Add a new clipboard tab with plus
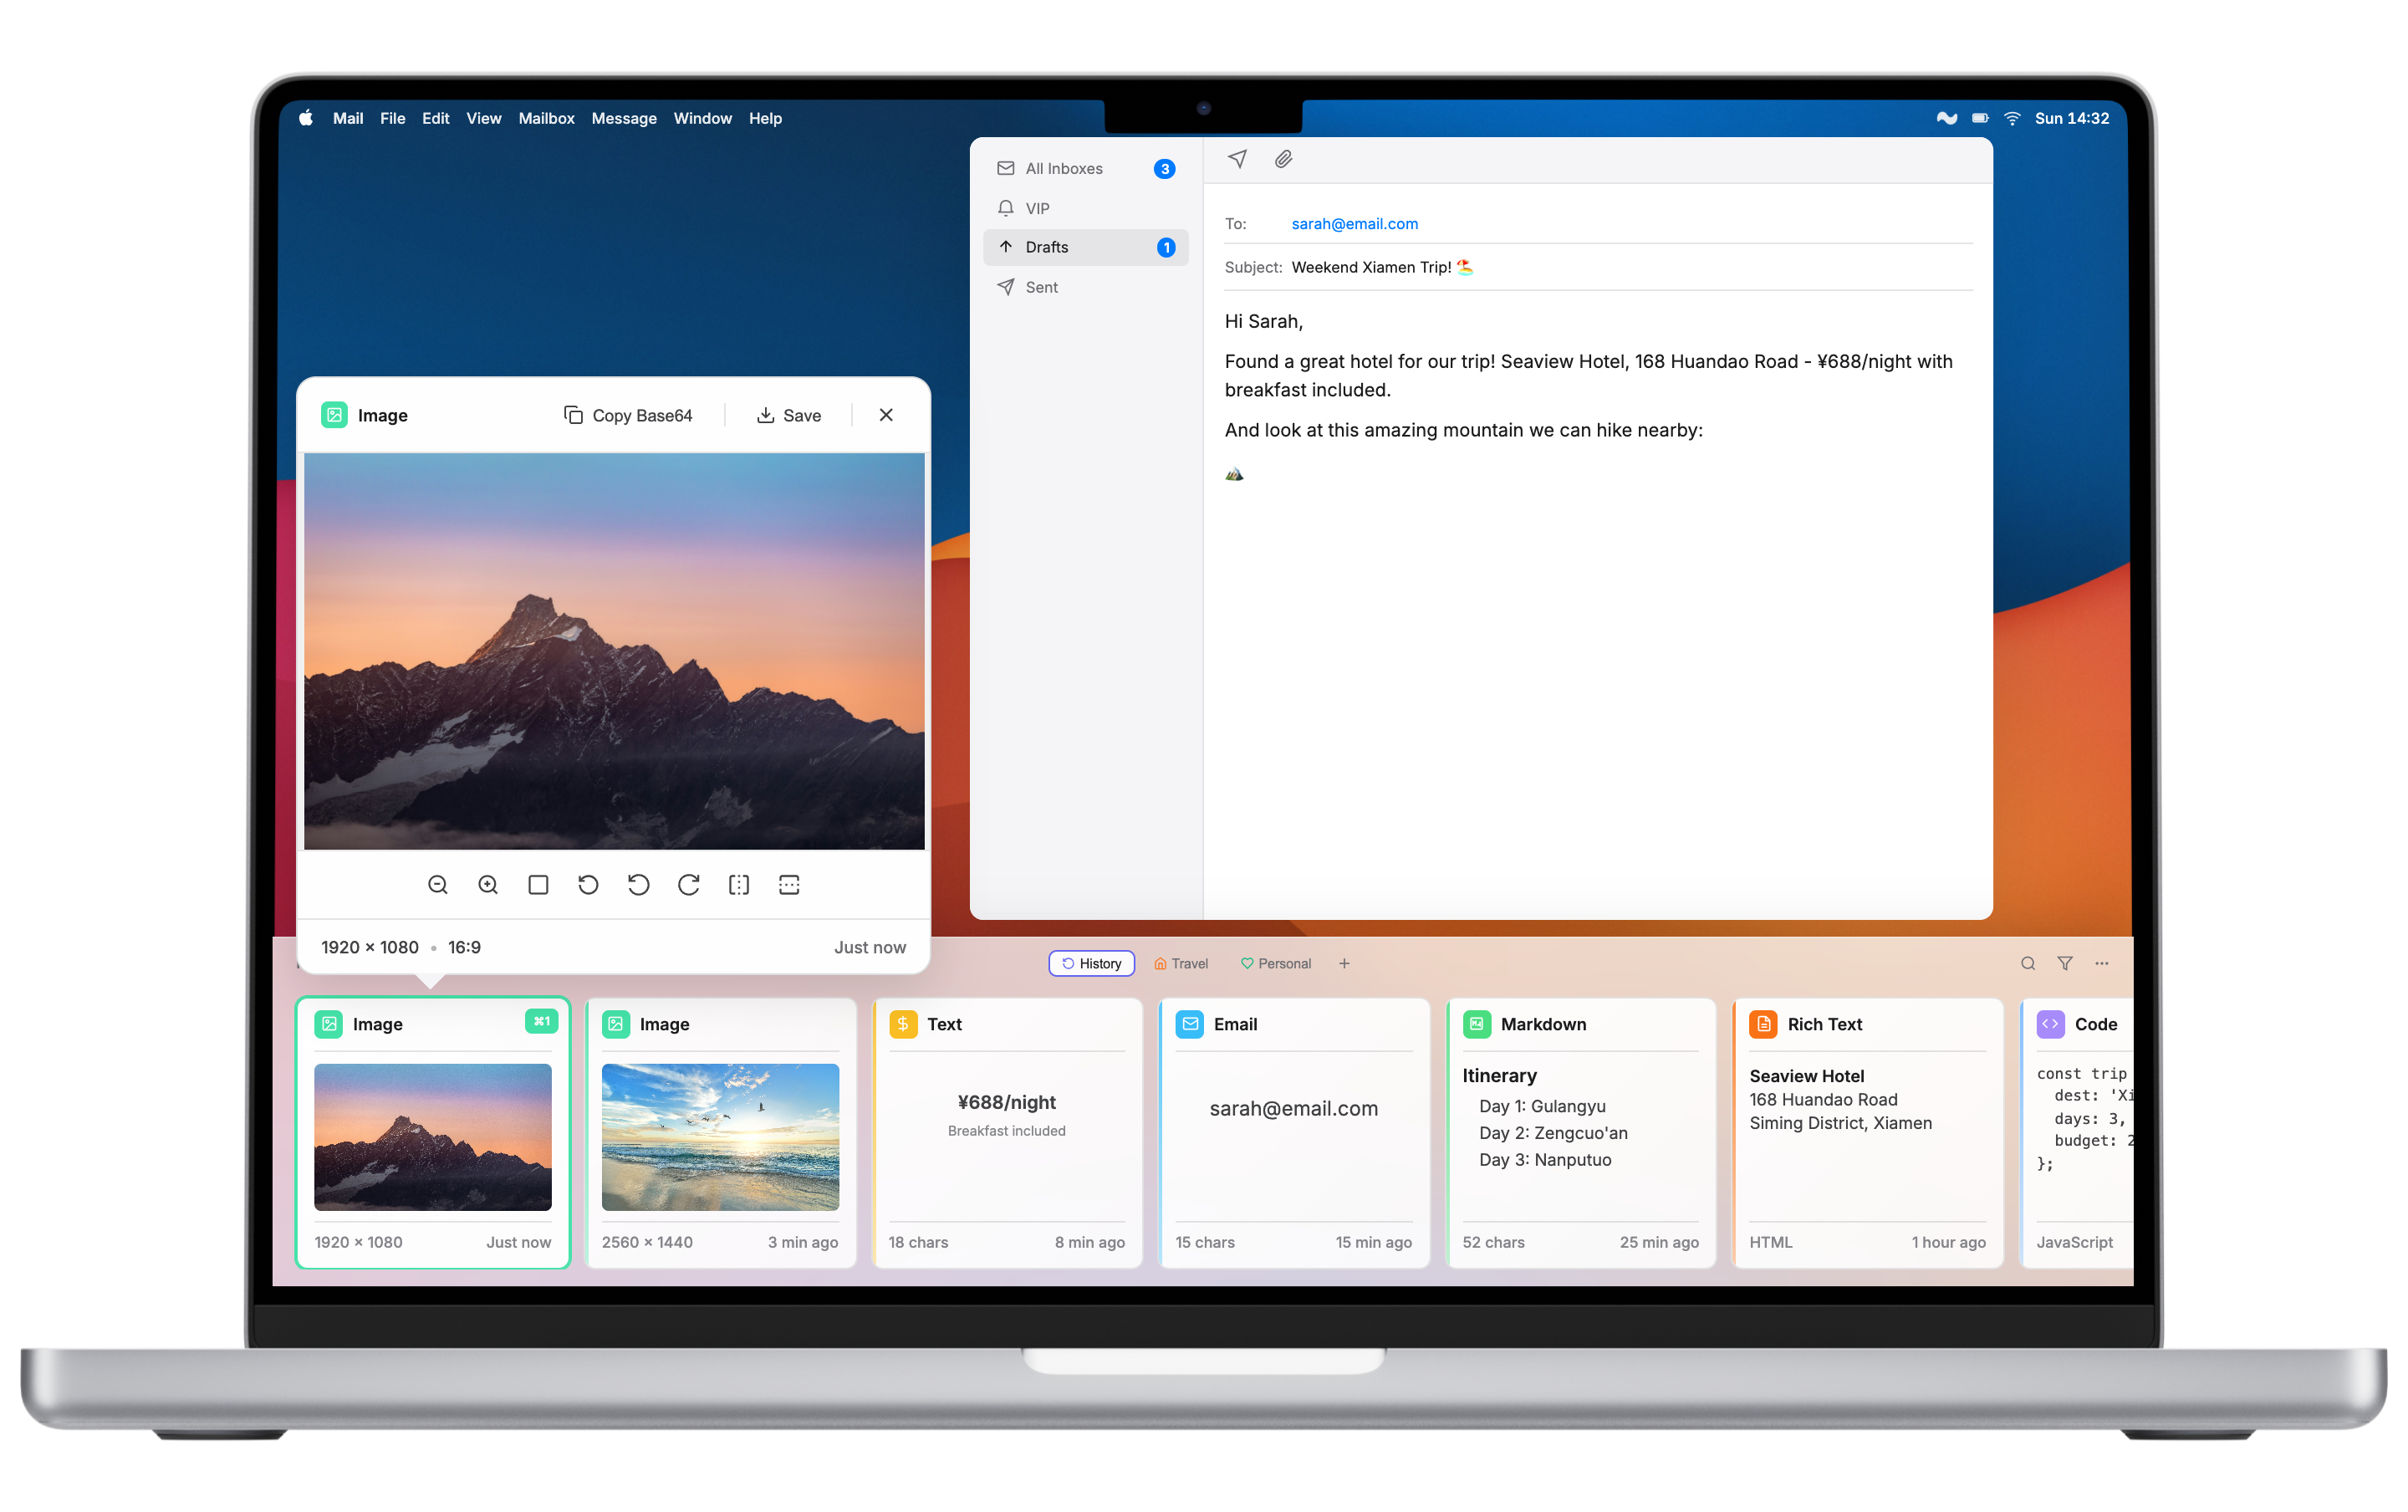Screen dimensions: 2408x1512 [1344, 963]
